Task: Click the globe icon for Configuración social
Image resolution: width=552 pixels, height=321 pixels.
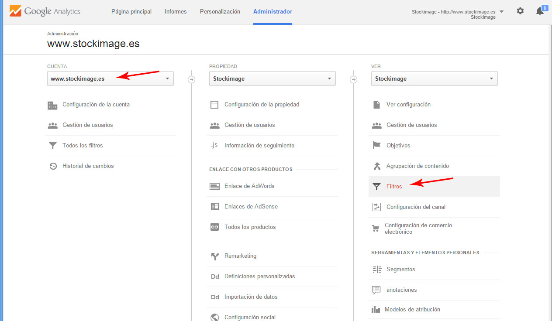Action: pos(214,318)
